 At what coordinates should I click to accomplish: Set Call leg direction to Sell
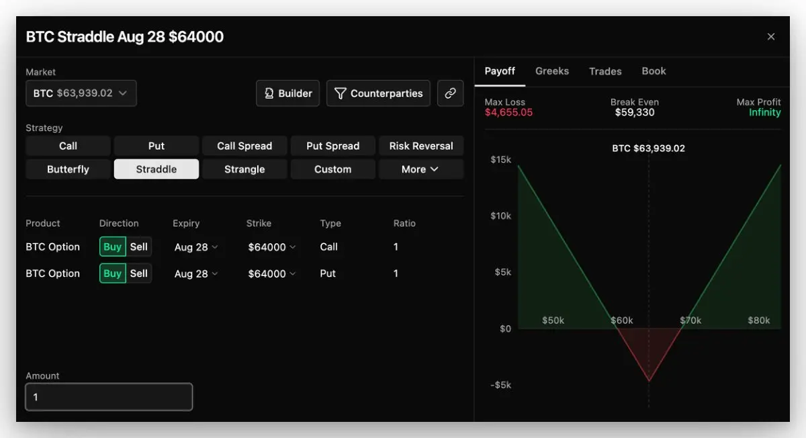point(139,247)
